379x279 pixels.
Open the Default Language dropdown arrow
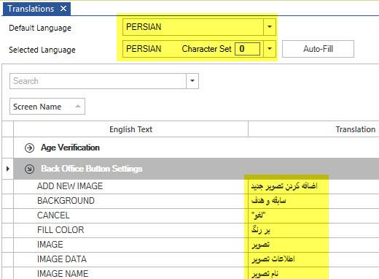point(270,27)
